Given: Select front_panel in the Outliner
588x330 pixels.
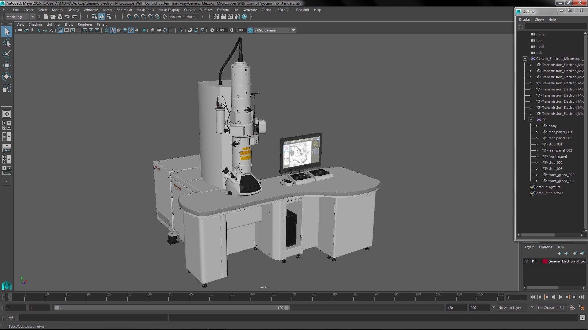Looking at the screenshot, I should coord(557,156).
